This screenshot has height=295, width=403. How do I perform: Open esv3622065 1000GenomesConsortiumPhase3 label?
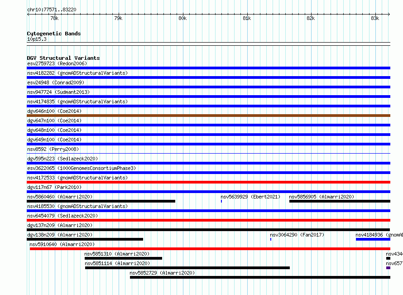(x=82, y=168)
